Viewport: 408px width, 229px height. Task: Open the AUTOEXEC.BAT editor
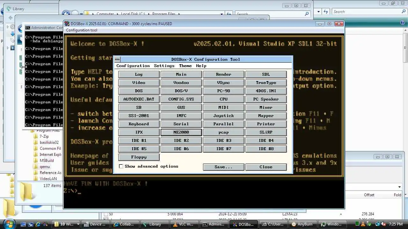[139, 99]
